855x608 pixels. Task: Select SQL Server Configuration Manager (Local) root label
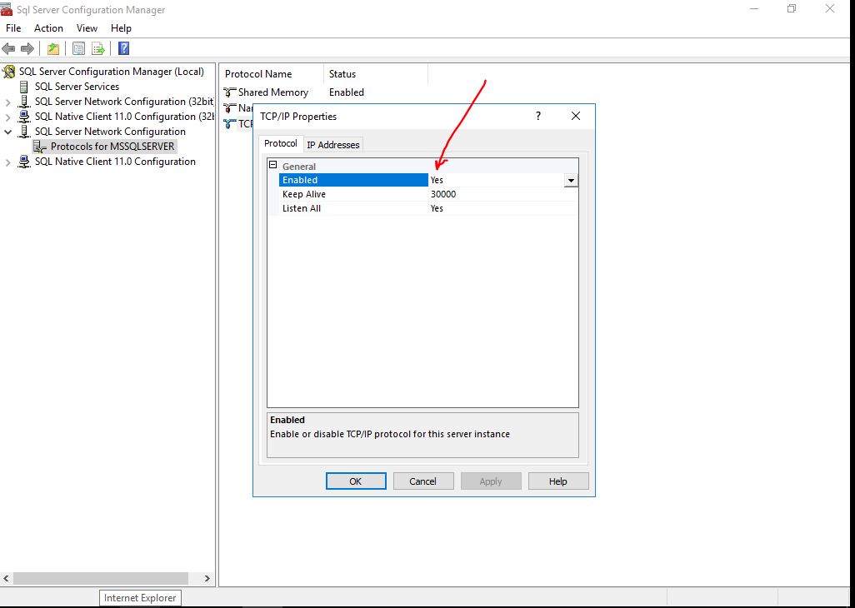(111, 72)
